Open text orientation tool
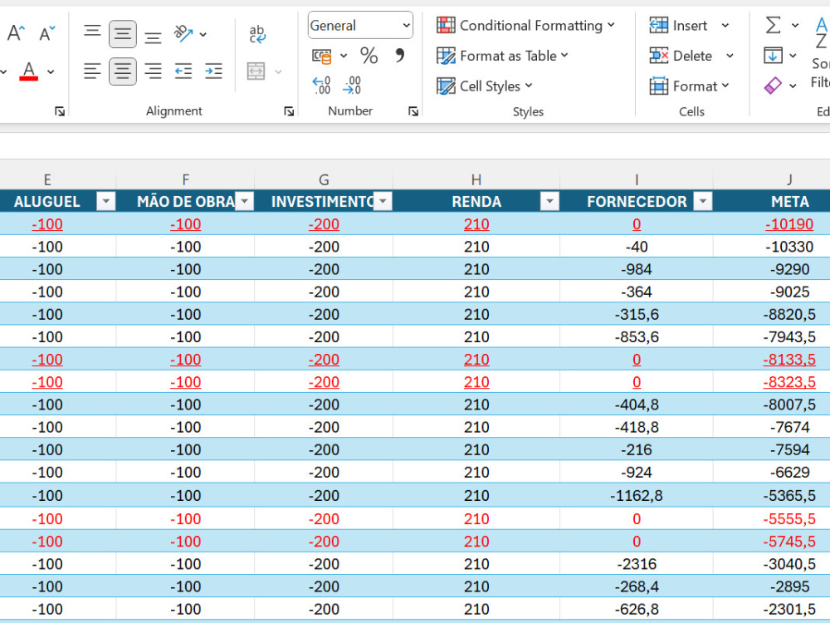Image resolution: width=830 pixels, height=623 pixels. tap(183, 34)
